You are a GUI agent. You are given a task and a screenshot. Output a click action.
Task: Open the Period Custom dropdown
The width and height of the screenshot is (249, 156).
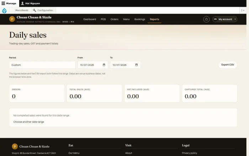click(42, 65)
